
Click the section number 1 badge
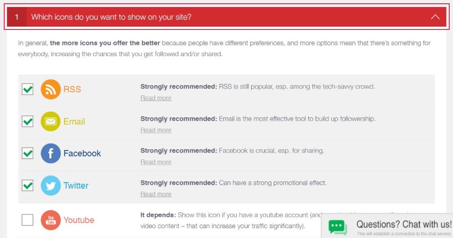pos(17,17)
